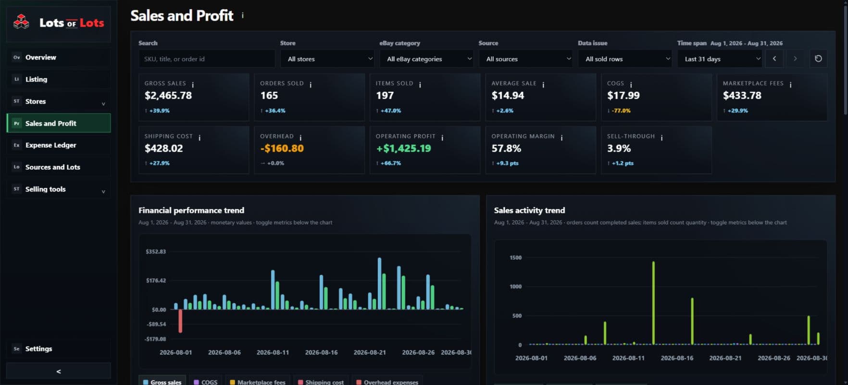Focus the SKU, title, or order id search field

(207, 59)
